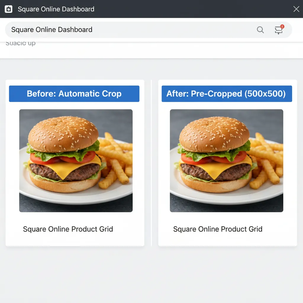Image resolution: width=303 pixels, height=303 pixels.
Task: Click Square Online Product Grid under After card
Action: [218, 229]
